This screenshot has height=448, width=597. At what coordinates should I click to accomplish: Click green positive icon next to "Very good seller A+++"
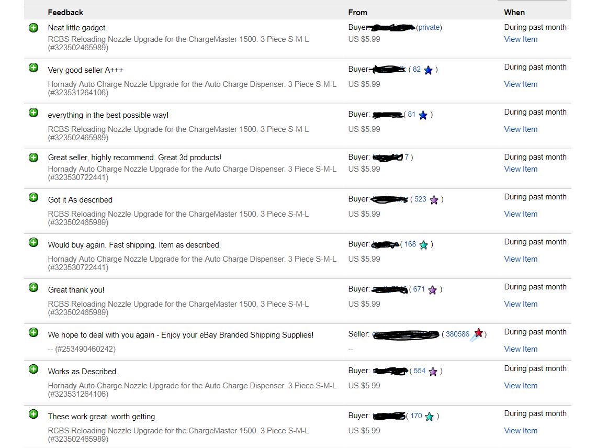33,68
